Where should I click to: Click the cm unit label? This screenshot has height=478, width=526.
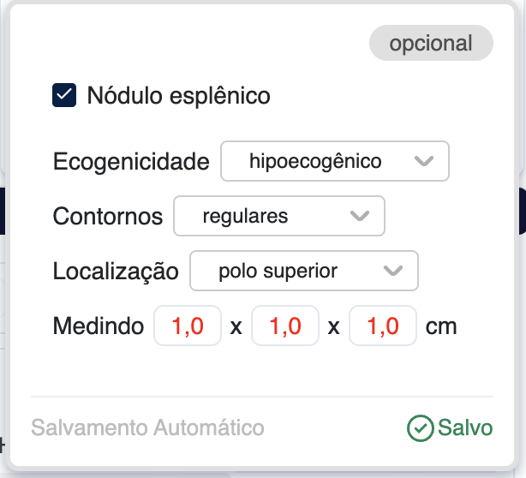coord(441,326)
